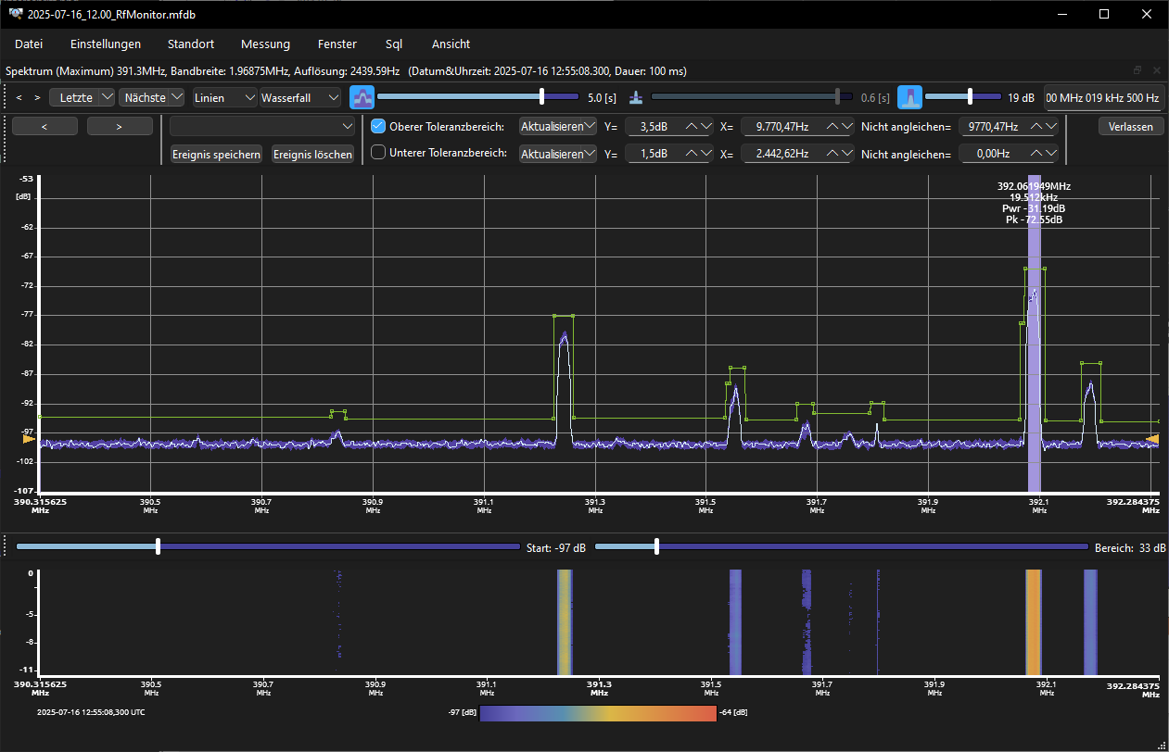
Task: Click the undock panel icon top right
Action: [1137, 69]
